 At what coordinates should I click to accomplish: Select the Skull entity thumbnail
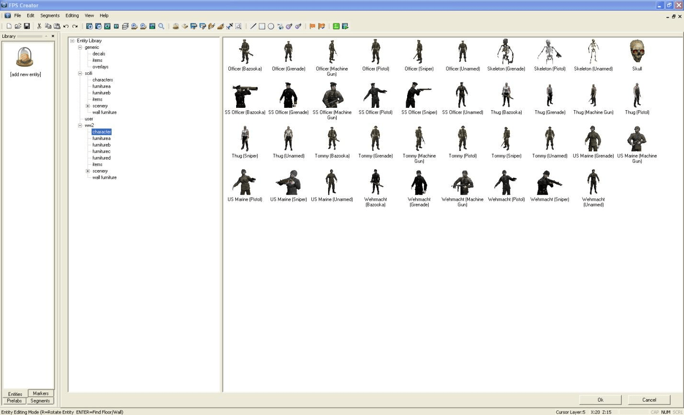[x=637, y=51]
